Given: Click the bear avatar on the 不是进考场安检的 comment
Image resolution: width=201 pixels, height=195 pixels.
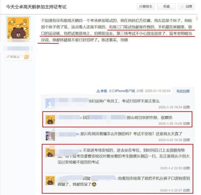Looking at the screenshot, I should 50,152.
